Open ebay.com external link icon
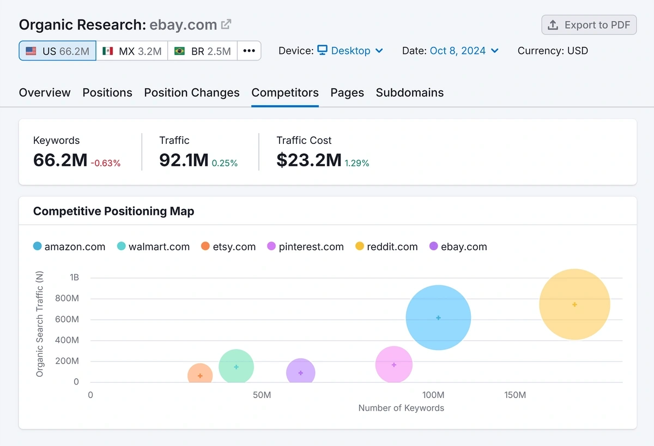Screen dimensions: 654x446 tap(226, 25)
